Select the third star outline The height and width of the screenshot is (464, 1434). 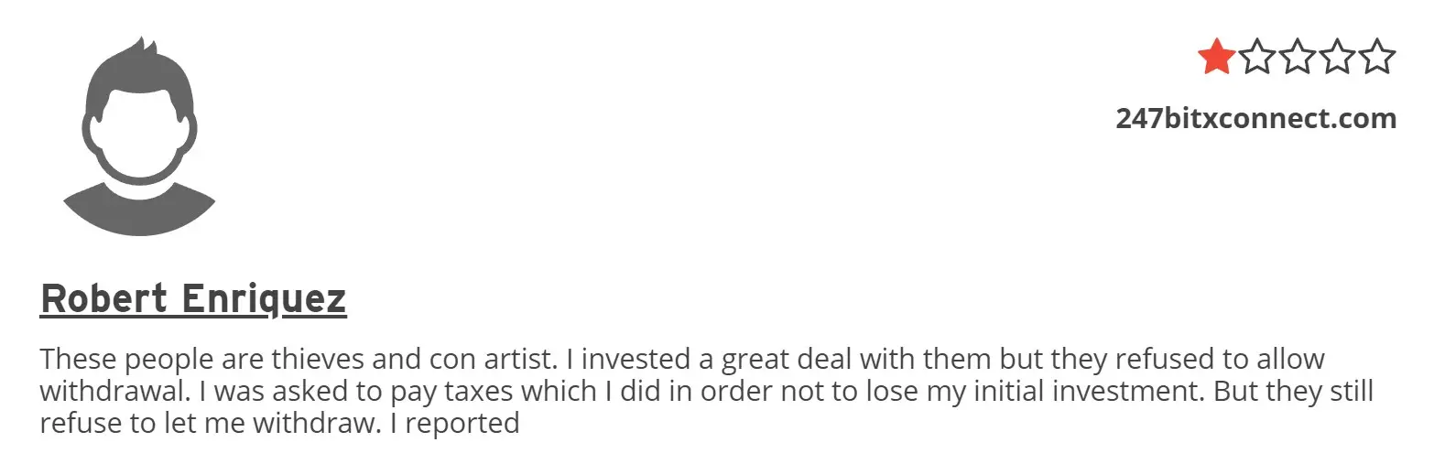(1297, 58)
